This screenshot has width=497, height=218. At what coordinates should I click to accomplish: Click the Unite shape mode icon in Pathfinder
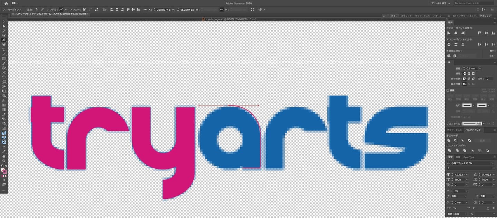(x=449, y=141)
